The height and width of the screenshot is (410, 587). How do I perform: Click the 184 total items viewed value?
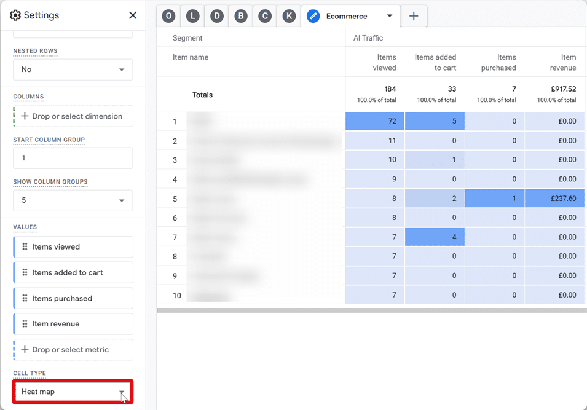(390, 89)
